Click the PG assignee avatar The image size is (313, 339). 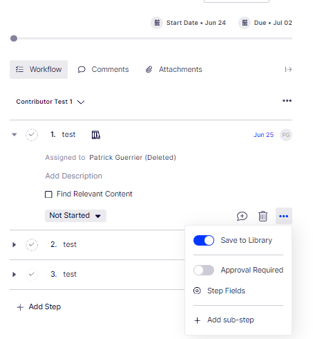(x=286, y=135)
